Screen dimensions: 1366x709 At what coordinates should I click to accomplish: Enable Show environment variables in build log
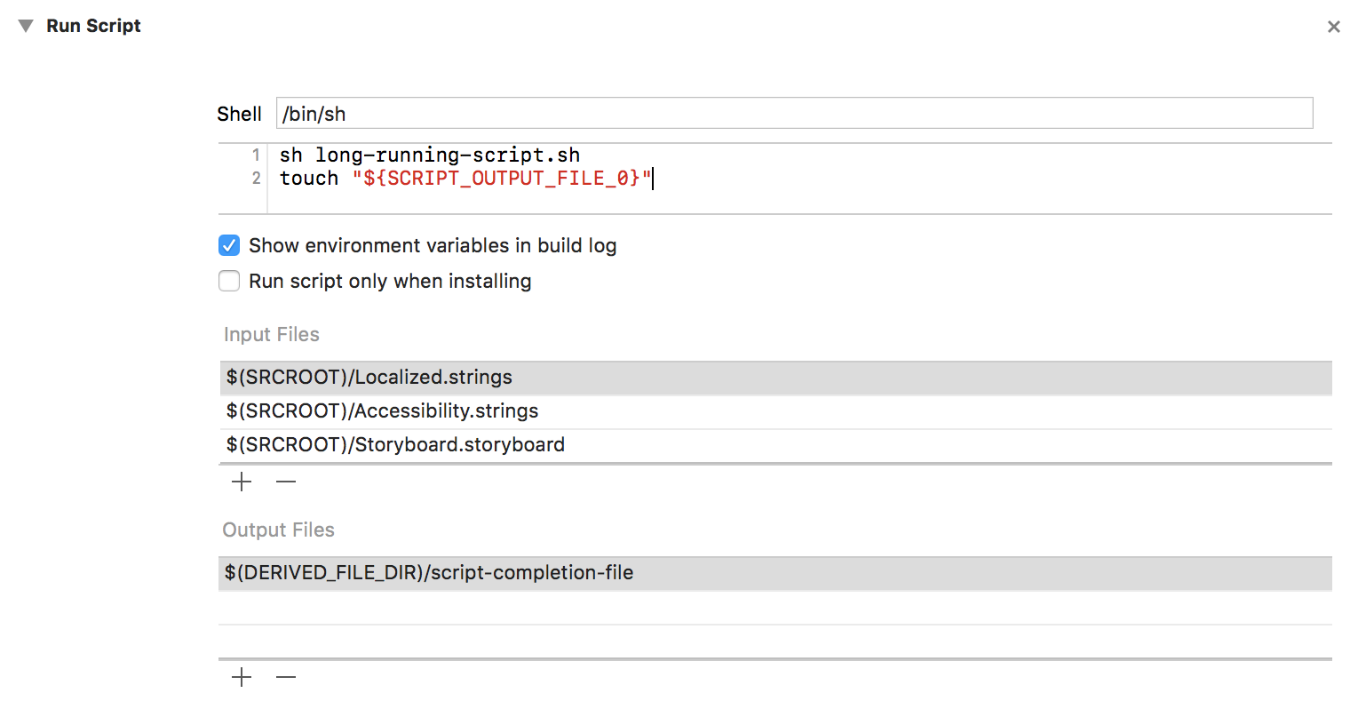pos(229,245)
